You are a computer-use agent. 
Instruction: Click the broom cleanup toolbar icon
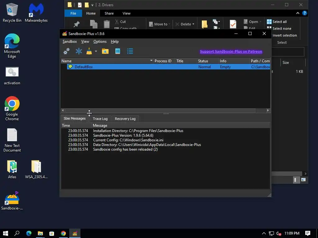pos(89,51)
